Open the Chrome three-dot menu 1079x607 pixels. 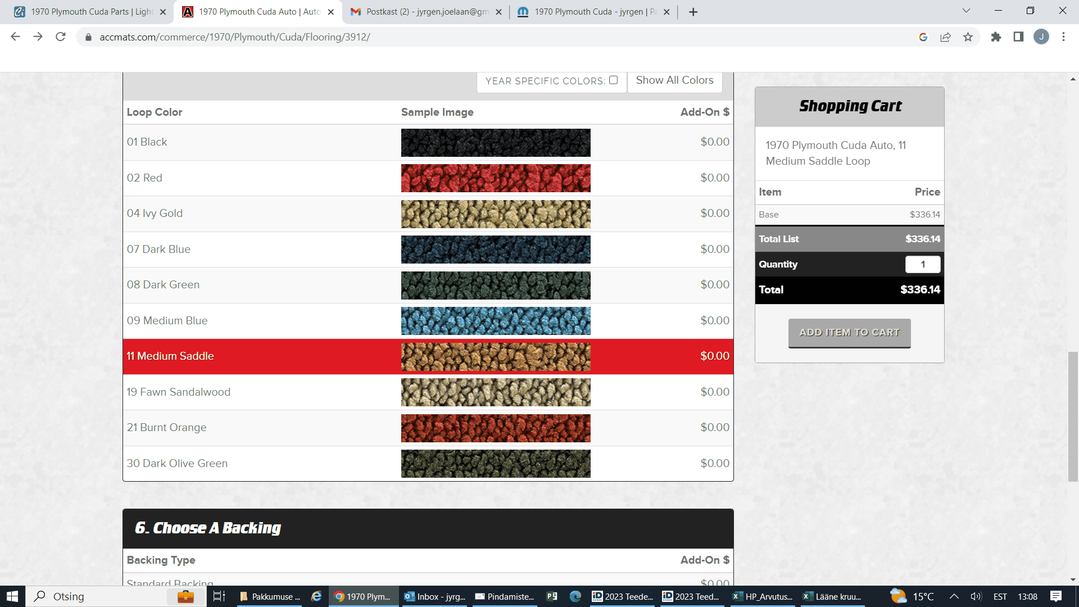tap(1063, 37)
